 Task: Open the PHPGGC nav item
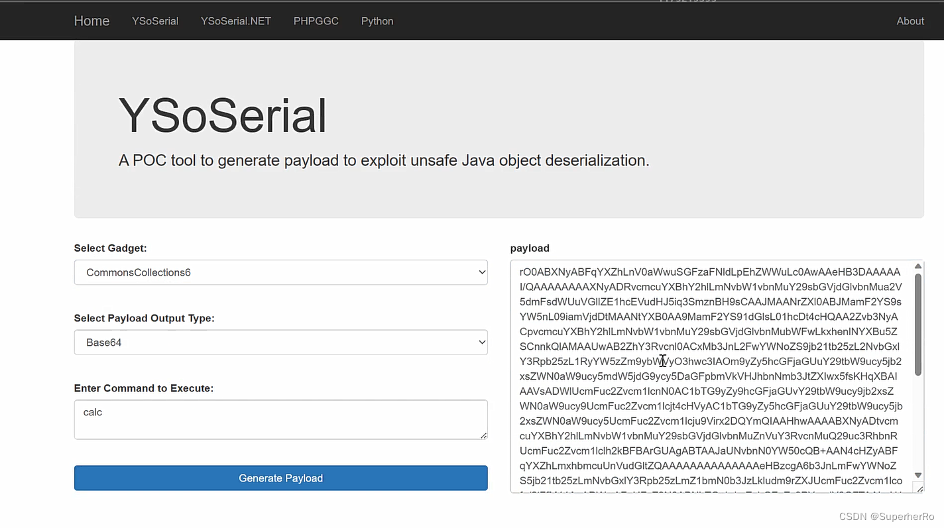(316, 21)
